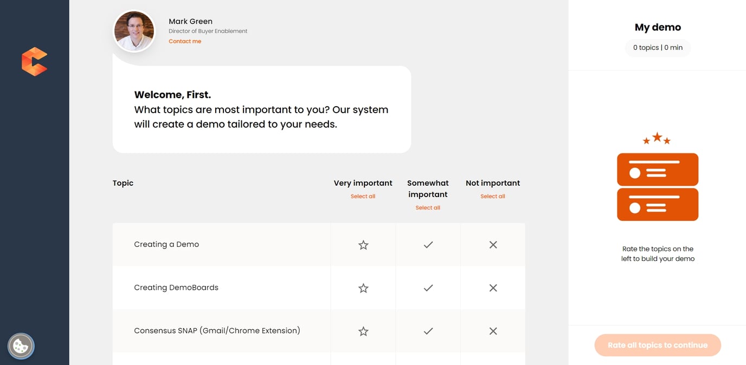Viewport: 746px width, 365px height.
Task: Click the Topic column header
Action: (x=123, y=182)
